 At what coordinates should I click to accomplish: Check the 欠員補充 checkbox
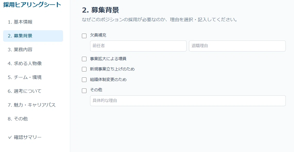click(x=84, y=36)
